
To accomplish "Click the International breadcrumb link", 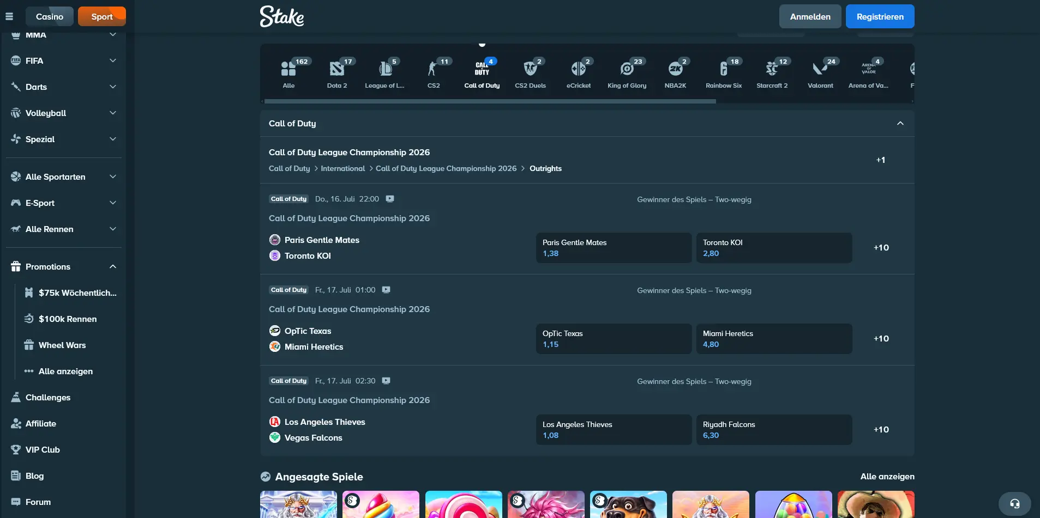I will 343,168.
